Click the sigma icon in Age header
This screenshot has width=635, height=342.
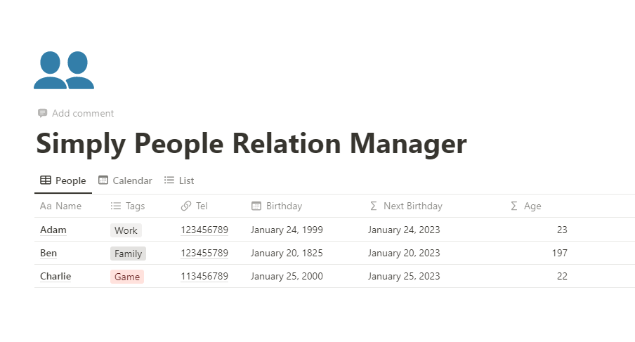[x=514, y=206]
